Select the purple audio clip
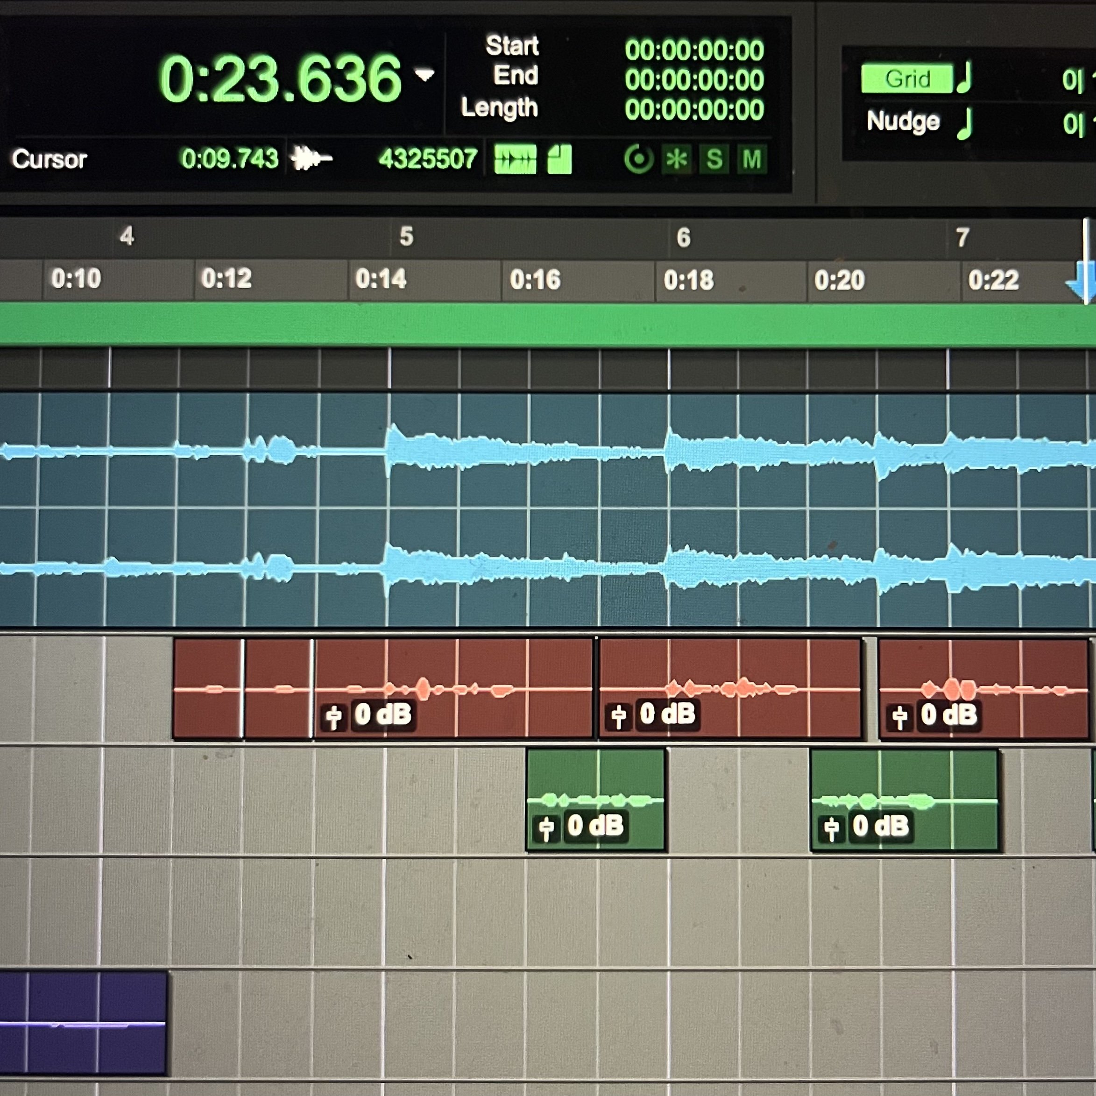This screenshot has height=1096, width=1096. (84, 1023)
